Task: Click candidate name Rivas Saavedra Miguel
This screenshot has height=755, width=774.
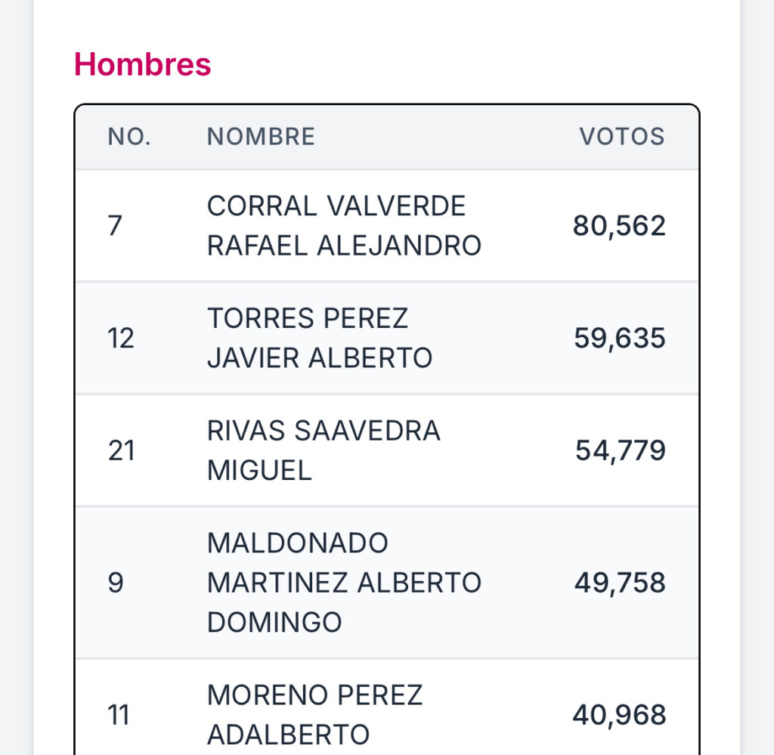Action: pos(324,450)
